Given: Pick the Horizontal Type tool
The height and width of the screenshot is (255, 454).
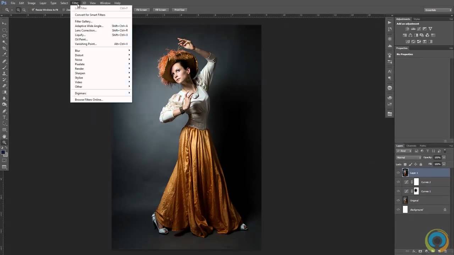Looking at the screenshot, I should click(4, 117).
